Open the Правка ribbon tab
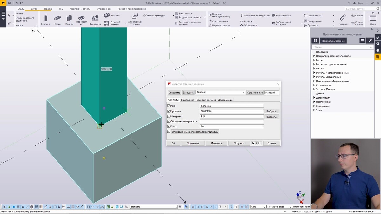 48,9
